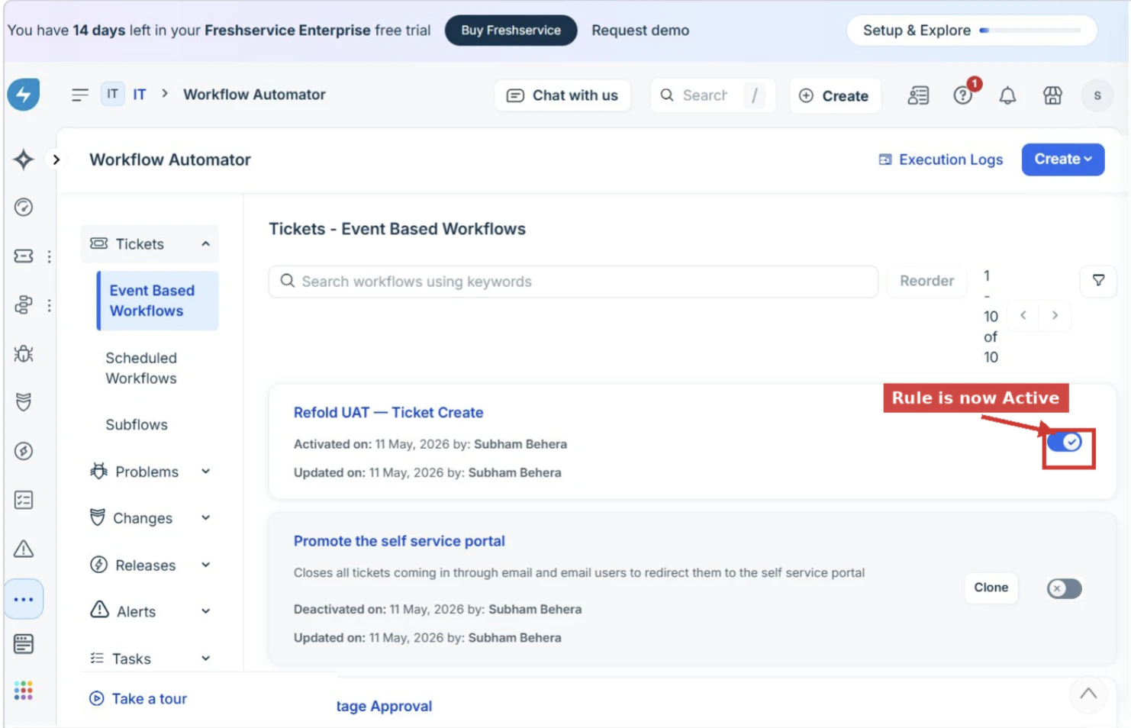The image size is (1131, 728).
Task: Open the colorful app switcher grid icon
Action: [24, 691]
